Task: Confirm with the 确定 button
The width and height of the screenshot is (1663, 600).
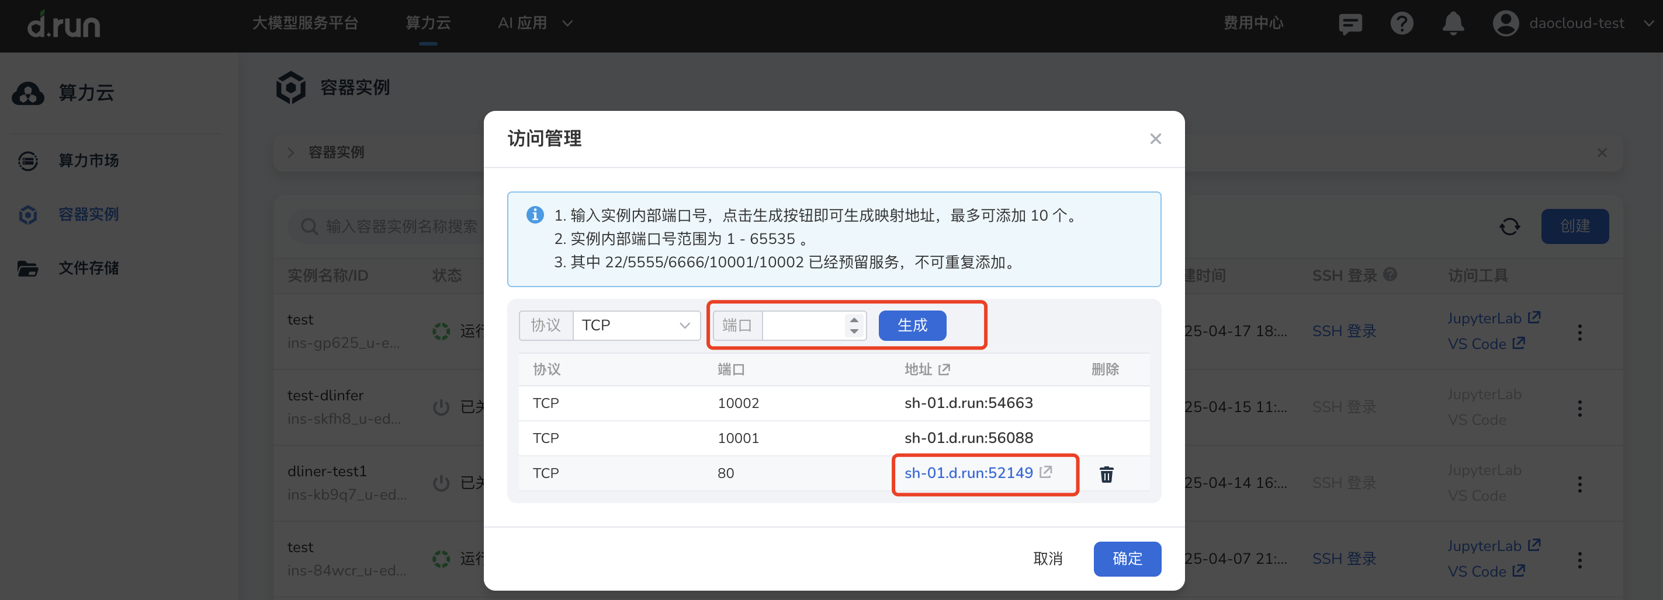Action: 1127,558
